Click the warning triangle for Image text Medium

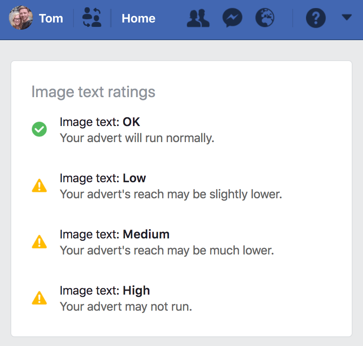pos(39,242)
